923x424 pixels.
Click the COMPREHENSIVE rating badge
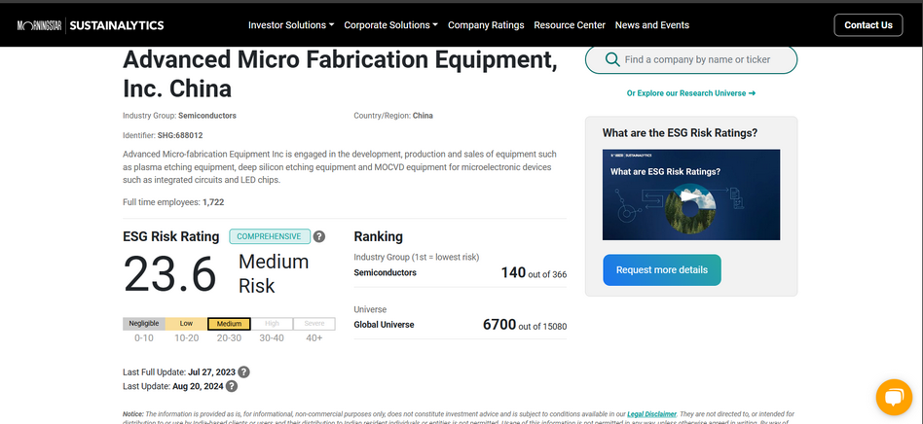click(270, 236)
